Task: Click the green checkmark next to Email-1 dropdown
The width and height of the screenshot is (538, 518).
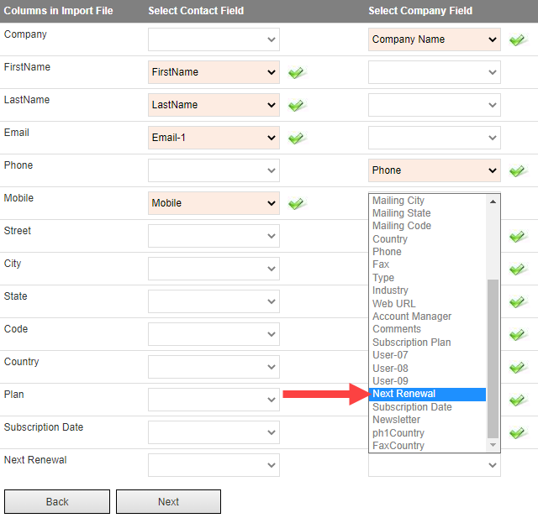Action: coord(296,138)
